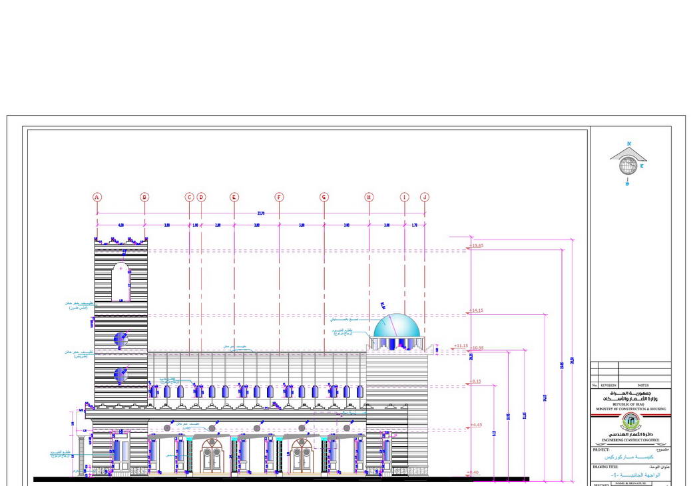Click the ministry emblem logo in title block
693x486 pixels.
(x=630, y=422)
